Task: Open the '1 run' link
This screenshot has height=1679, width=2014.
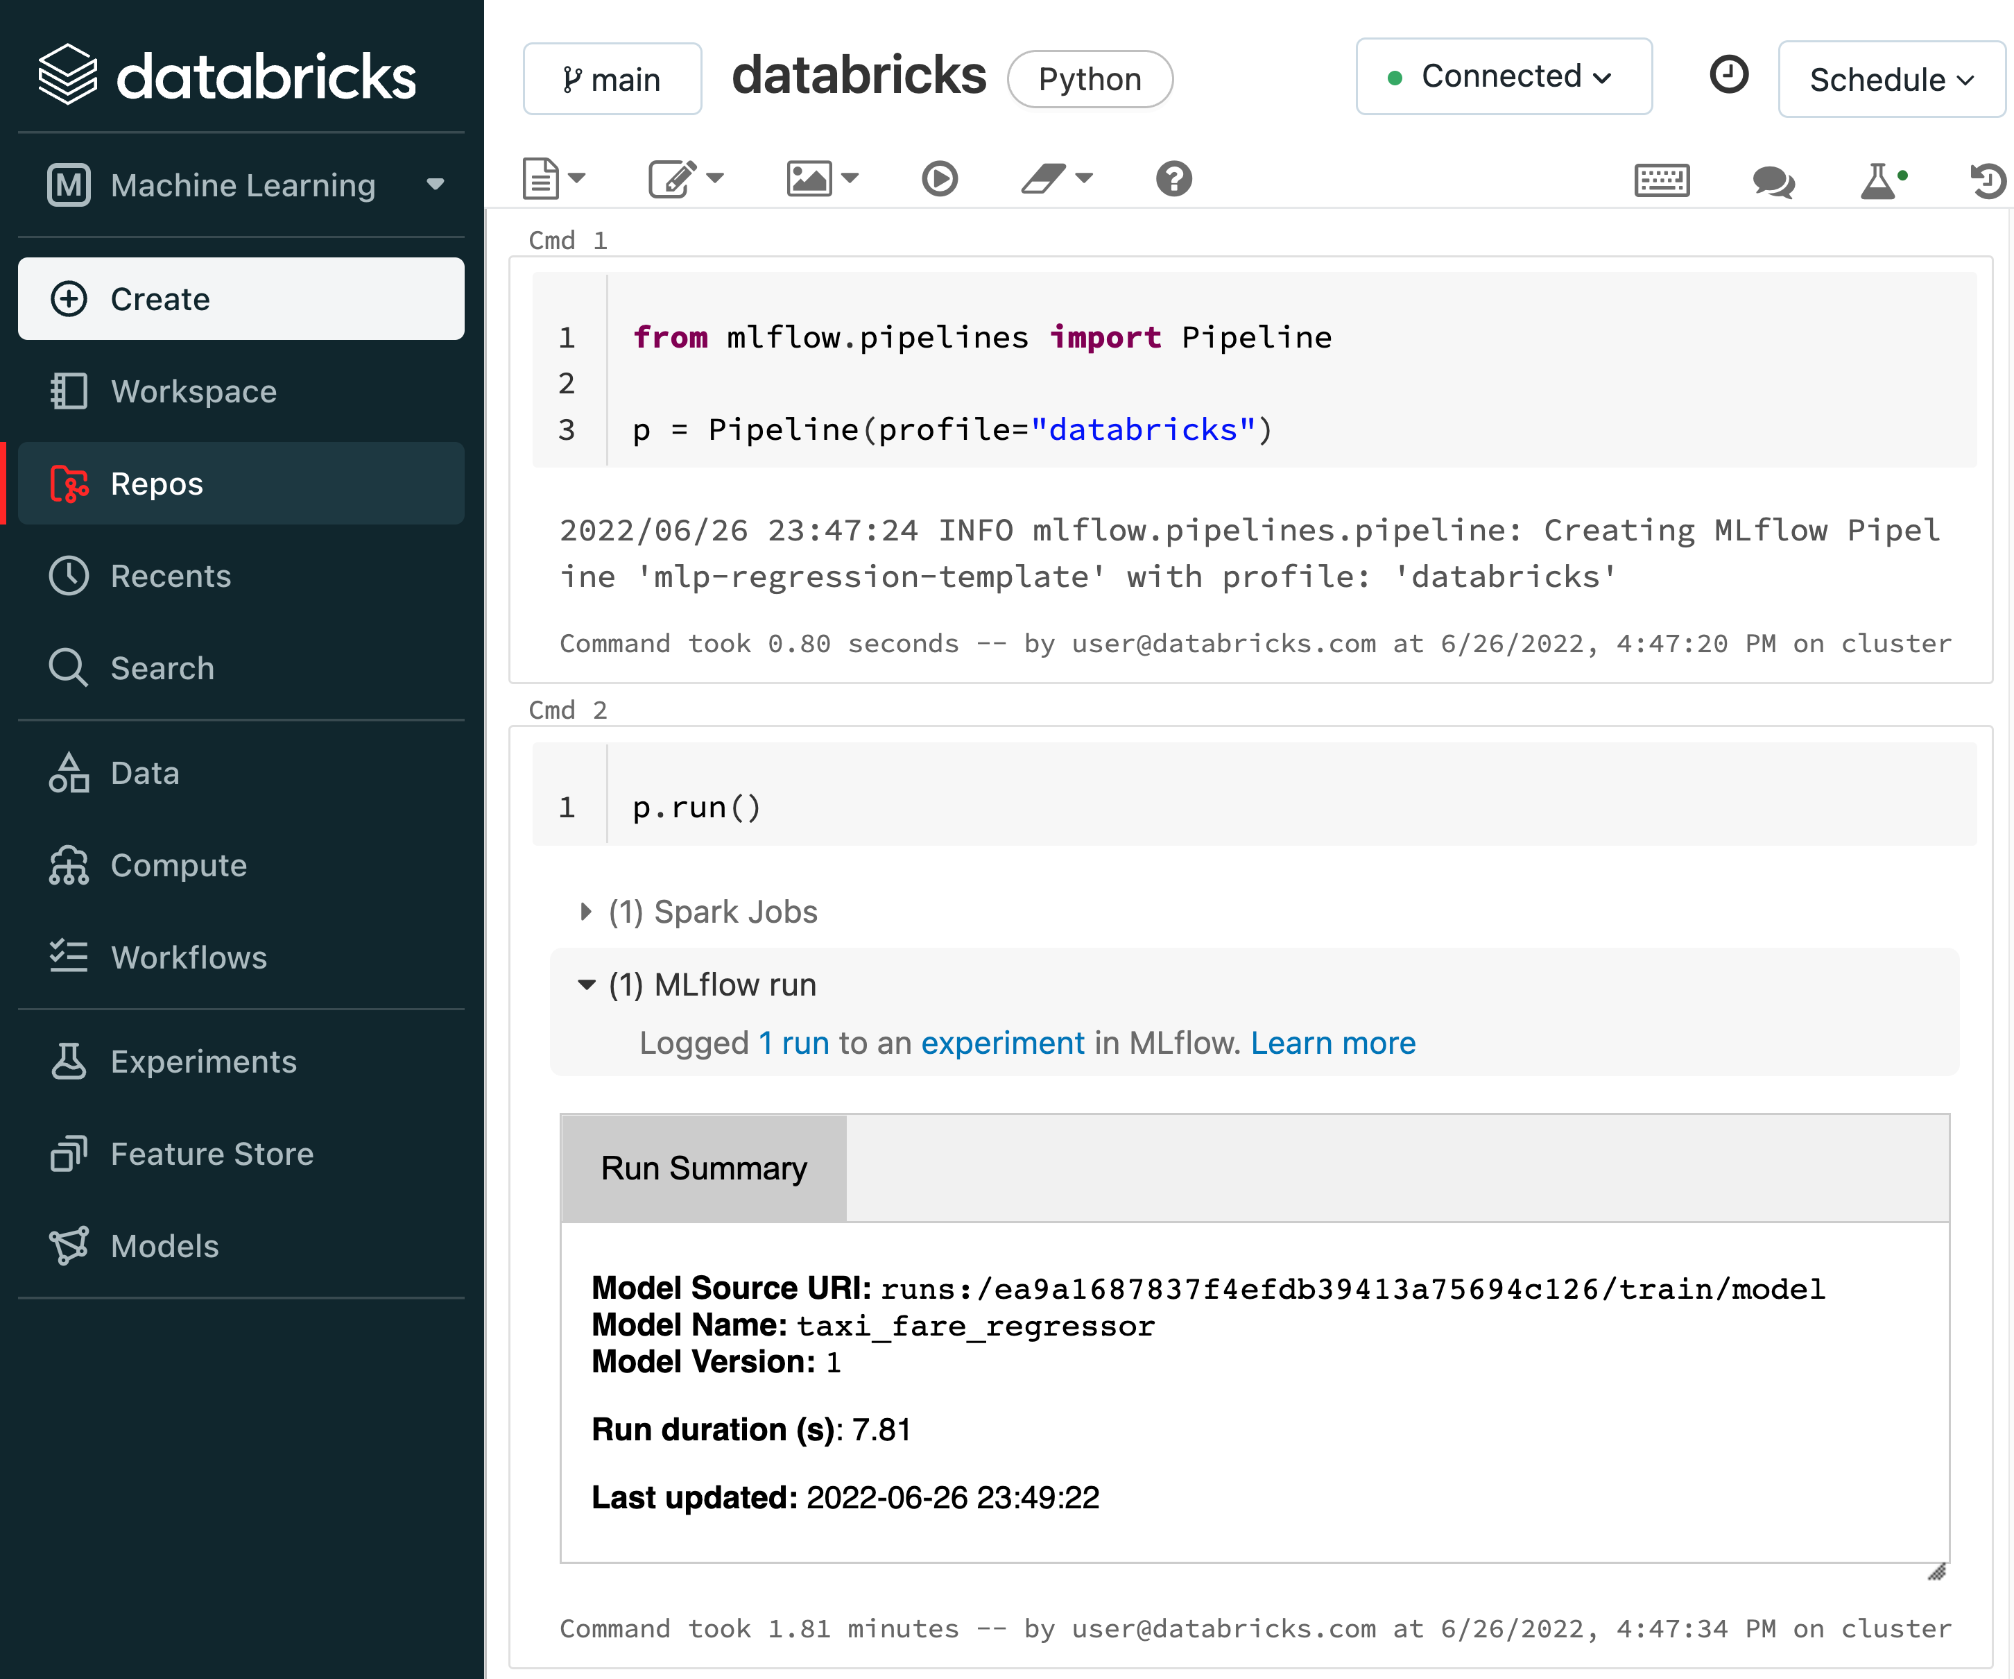Action: 793,1043
